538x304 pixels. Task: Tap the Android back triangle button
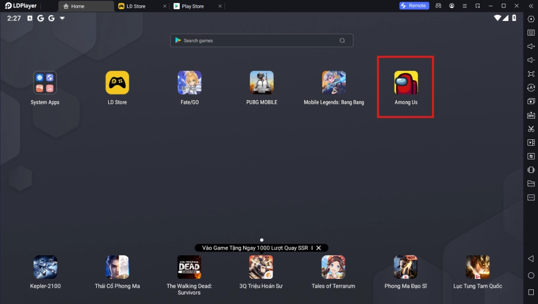click(531, 258)
